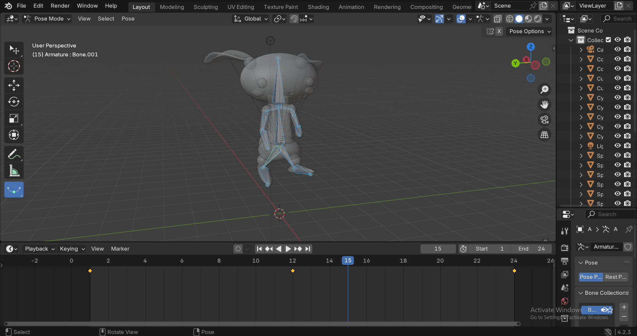The width and height of the screenshot is (637, 336).
Task: Select the Measure tool
Action: tap(14, 171)
